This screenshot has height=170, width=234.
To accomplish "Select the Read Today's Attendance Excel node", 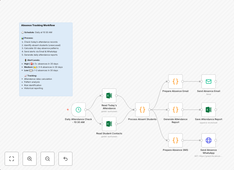I will pyautogui.click(x=109, y=96).
